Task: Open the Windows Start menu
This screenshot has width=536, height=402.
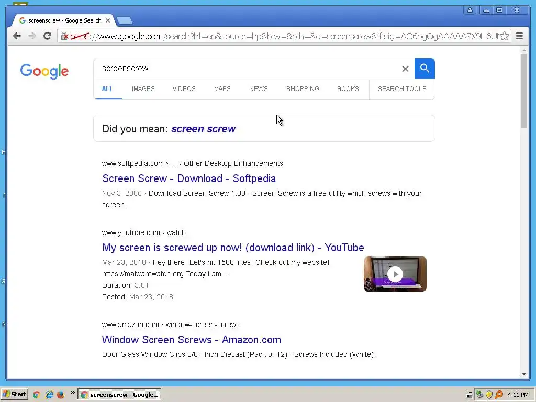Action: (x=14, y=394)
